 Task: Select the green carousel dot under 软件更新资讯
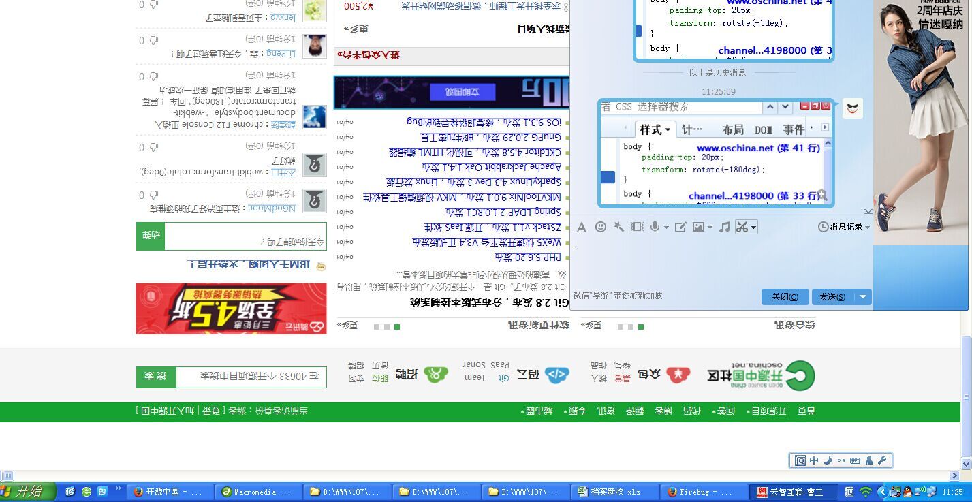[x=397, y=327]
